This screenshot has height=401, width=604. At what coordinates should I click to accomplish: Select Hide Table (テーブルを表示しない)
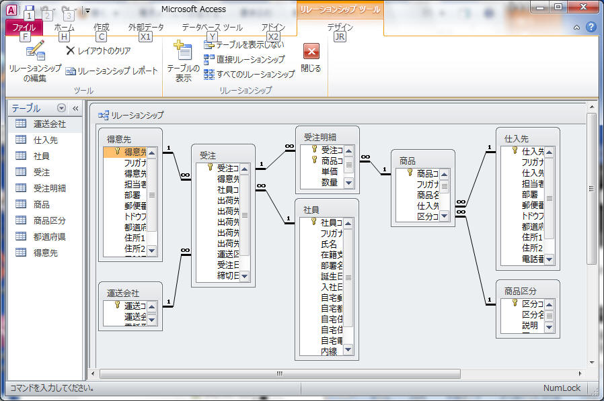[x=244, y=45]
